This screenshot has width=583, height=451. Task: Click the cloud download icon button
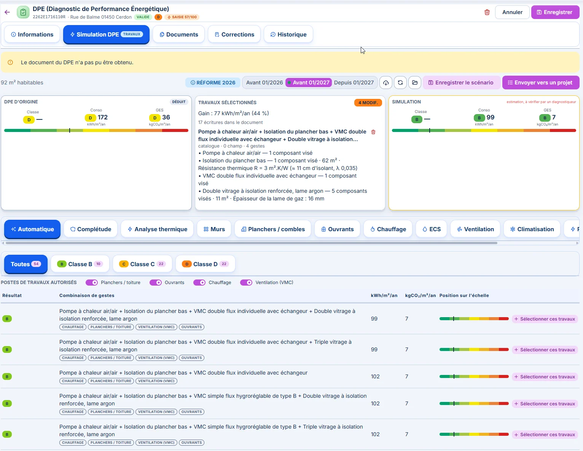click(386, 83)
